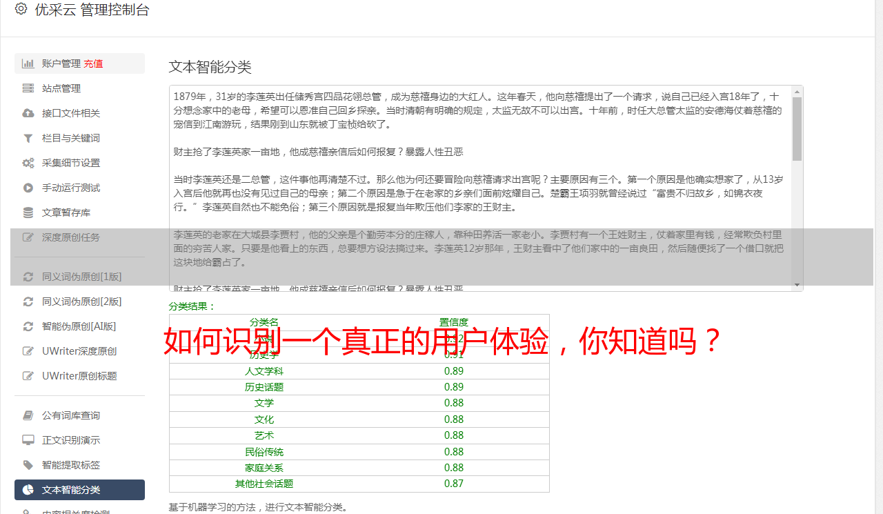Click the 文化 category cell
Image resolution: width=883 pixels, height=514 pixels.
click(x=264, y=419)
